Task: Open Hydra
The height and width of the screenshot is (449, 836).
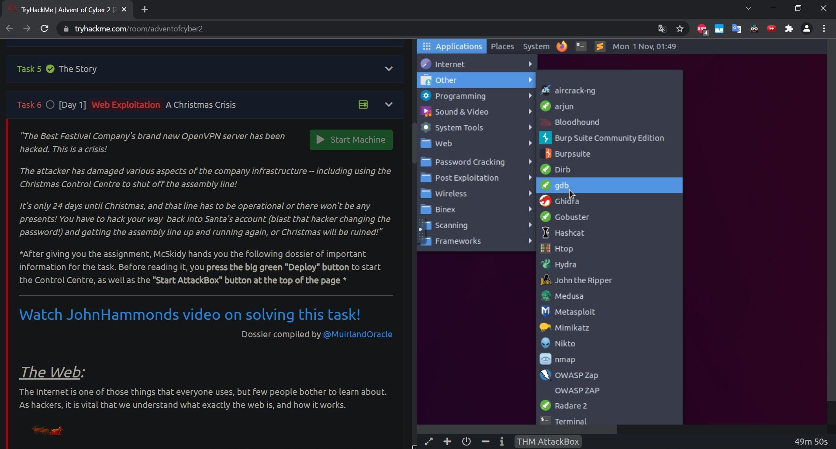Action: tap(609, 264)
